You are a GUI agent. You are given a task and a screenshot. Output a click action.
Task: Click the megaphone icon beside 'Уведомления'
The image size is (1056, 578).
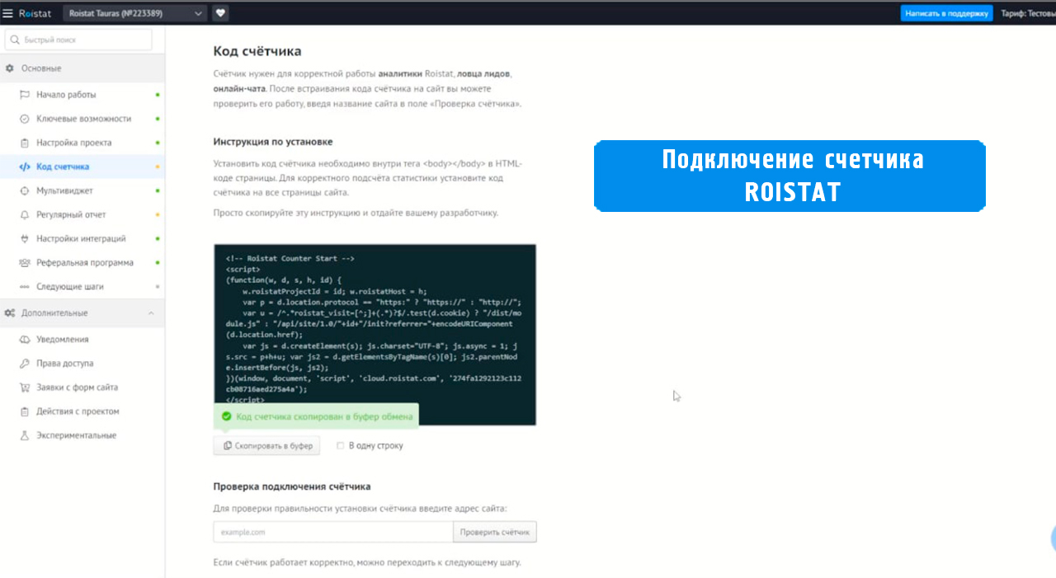coord(25,339)
